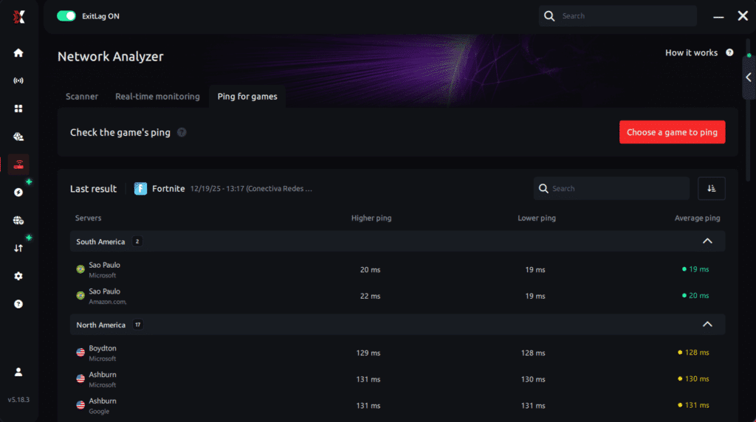Click the 130 ms average ping value
756x422 pixels.
click(697, 378)
